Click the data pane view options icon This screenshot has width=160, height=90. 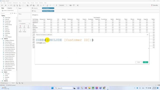tap(14, 13)
